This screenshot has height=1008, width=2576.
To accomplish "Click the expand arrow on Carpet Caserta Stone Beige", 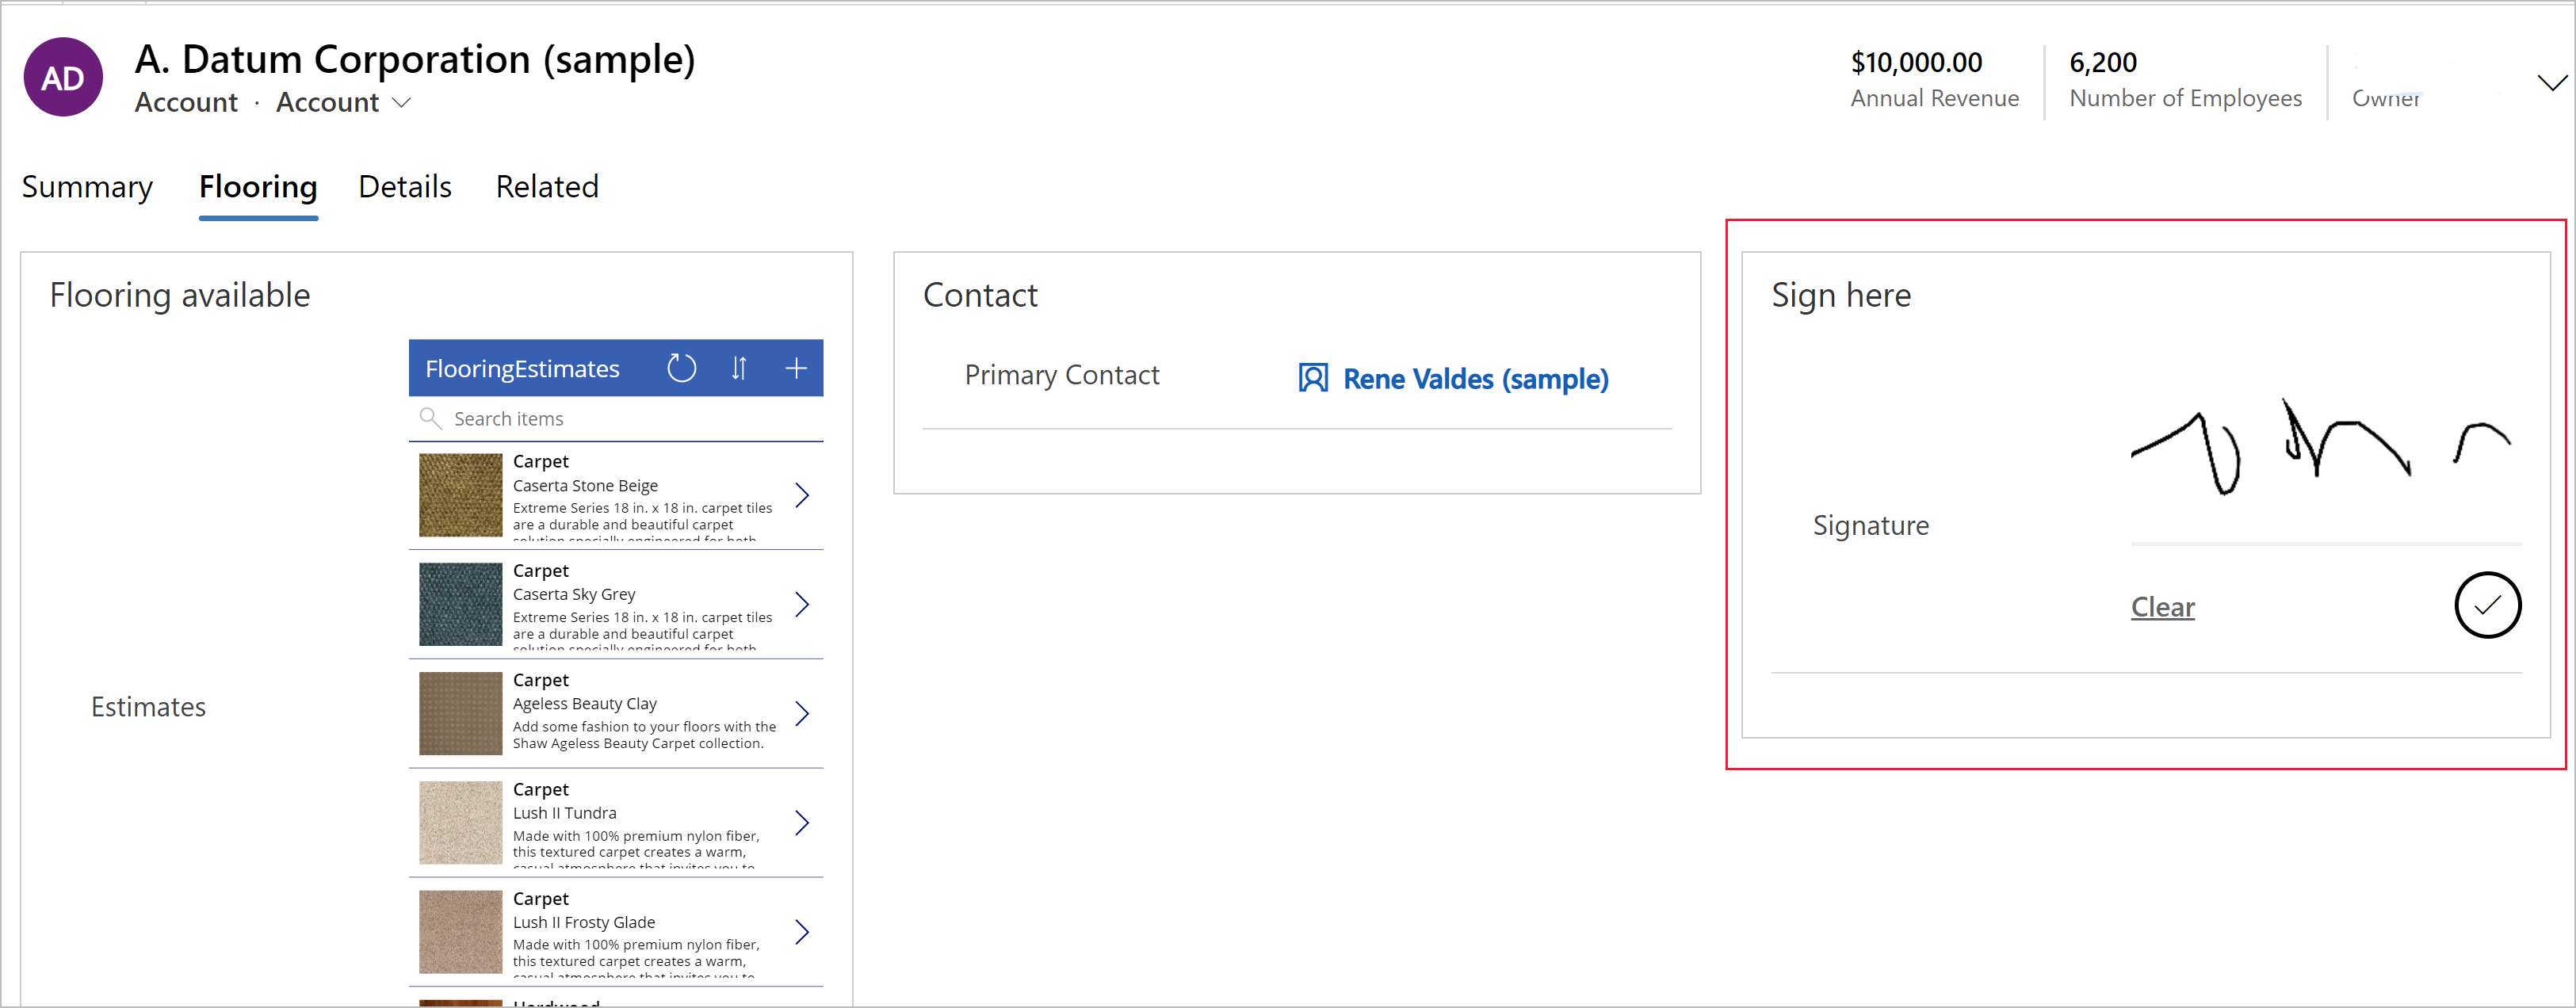I will pyautogui.click(x=804, y=499).
